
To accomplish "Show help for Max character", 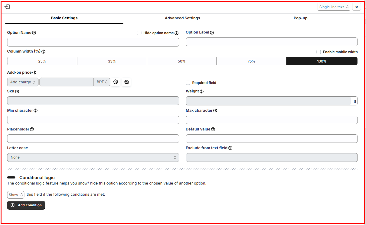I will 215,111.
